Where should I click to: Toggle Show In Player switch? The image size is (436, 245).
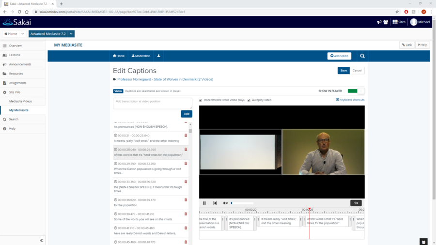pyautogui.click(x=356, y=91)
